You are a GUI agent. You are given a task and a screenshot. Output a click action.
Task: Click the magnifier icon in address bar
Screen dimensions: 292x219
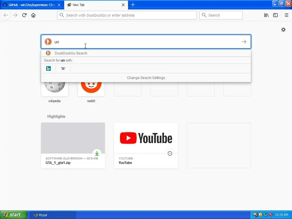[62, 15]
